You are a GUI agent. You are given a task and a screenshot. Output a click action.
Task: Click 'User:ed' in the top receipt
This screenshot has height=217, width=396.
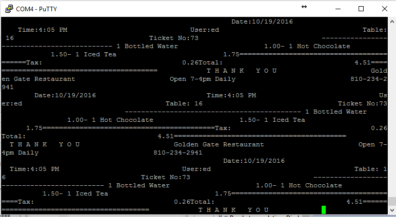205,30
